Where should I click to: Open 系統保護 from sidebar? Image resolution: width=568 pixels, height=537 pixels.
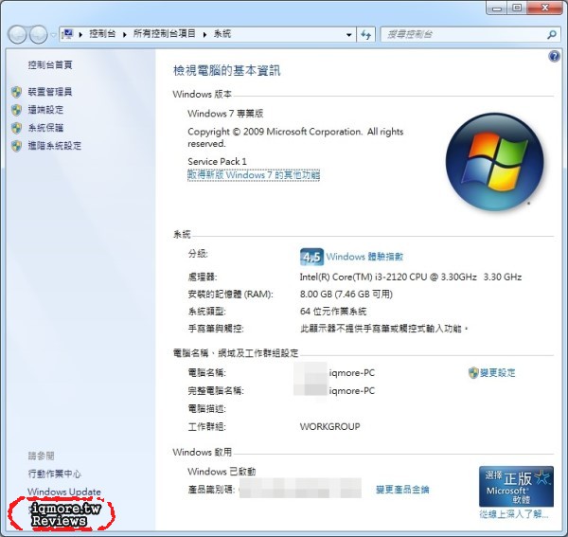coord(45,128)
